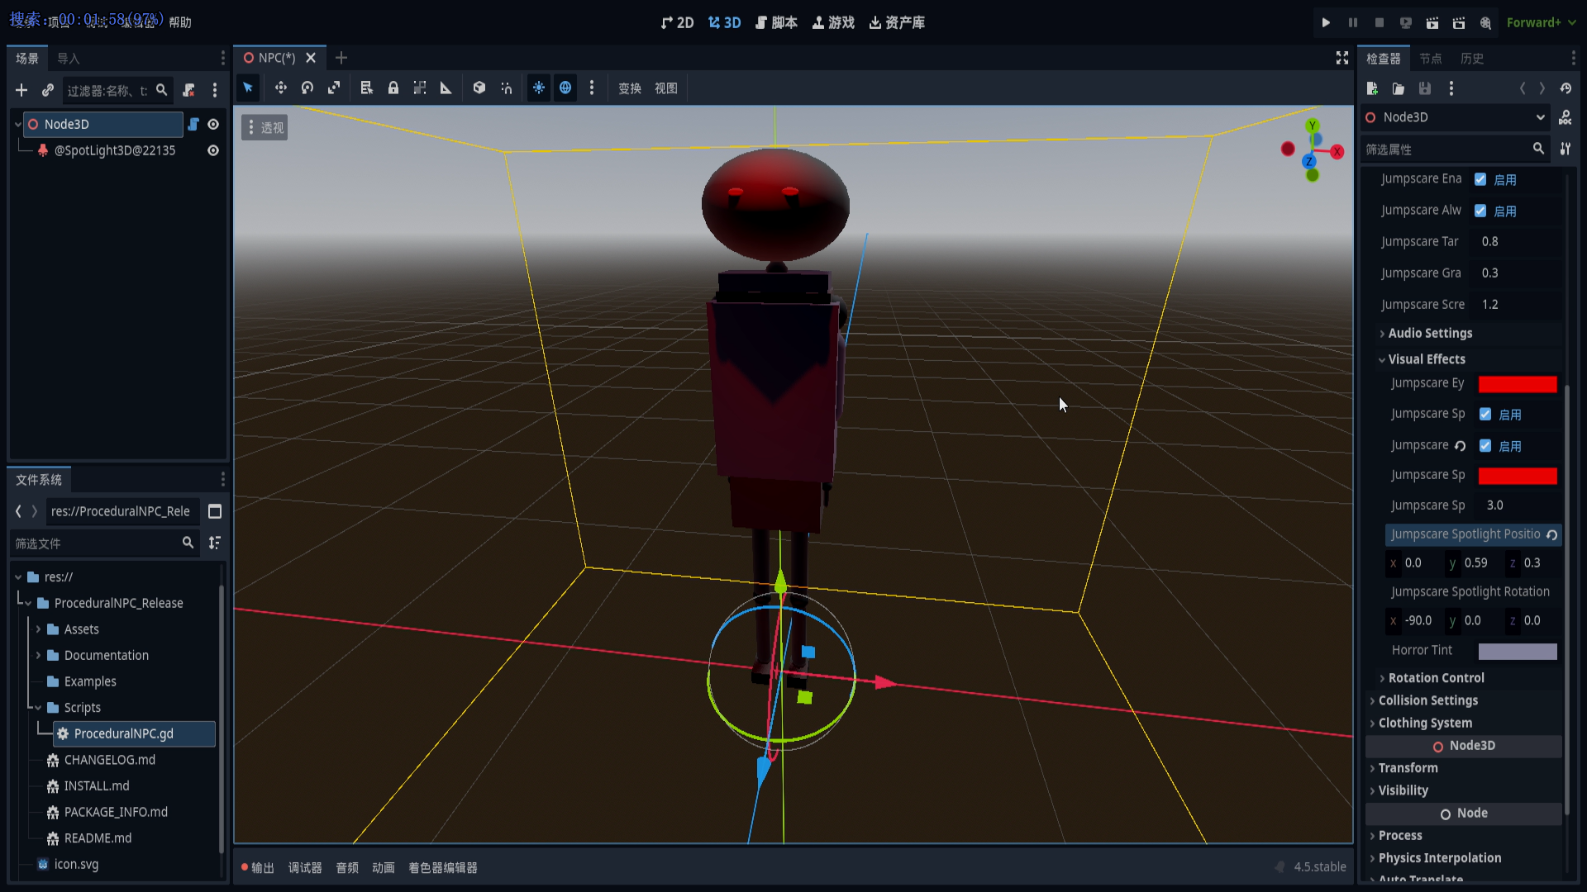Click the lock selected node icon

click(393, 88)
